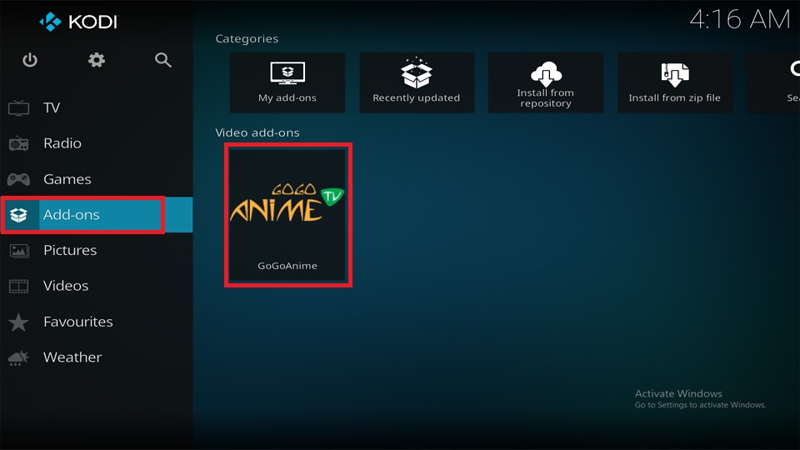This screenshot has width=800, height=450.
Task: Select the Radio menu label
Action: pyautogui.click(x=62, y=143)
